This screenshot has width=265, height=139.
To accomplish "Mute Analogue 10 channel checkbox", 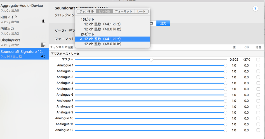I will 258,118.
